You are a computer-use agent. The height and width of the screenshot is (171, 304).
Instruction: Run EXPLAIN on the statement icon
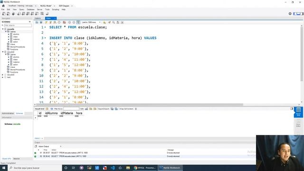[x=55, y=22]
